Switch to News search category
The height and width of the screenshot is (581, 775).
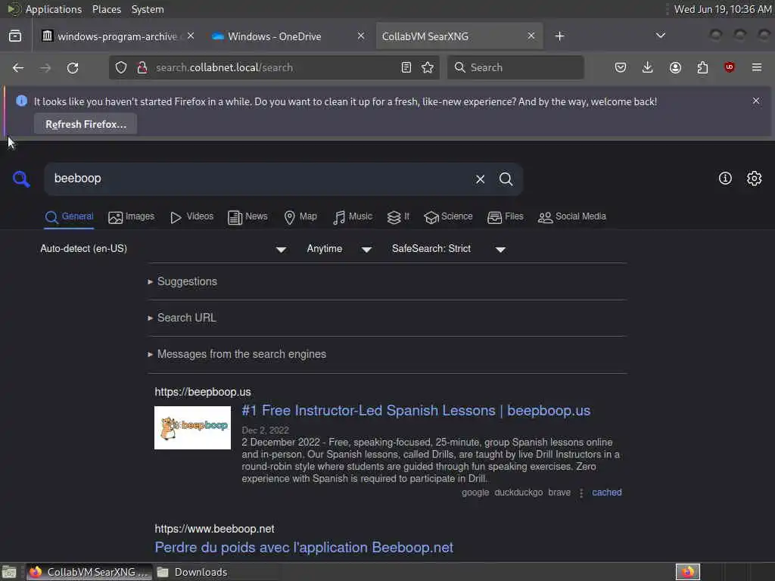pos(247,216)
